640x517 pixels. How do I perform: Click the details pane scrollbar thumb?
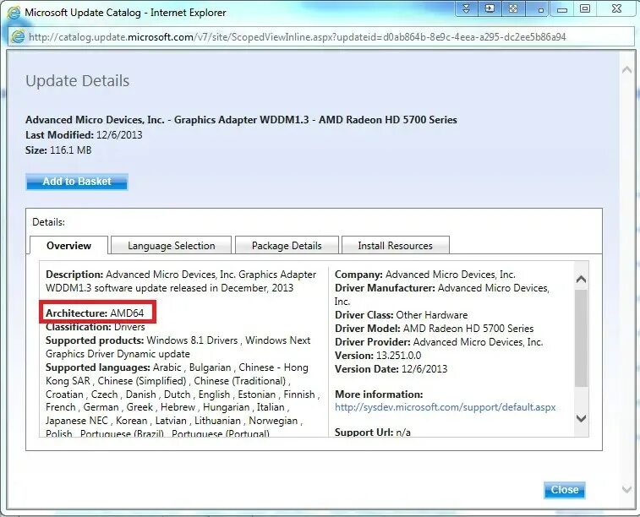click(x=581, y=338)
